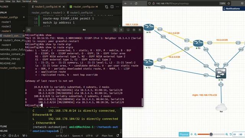Open the Run menu in VS Code

tap(18, 1)
